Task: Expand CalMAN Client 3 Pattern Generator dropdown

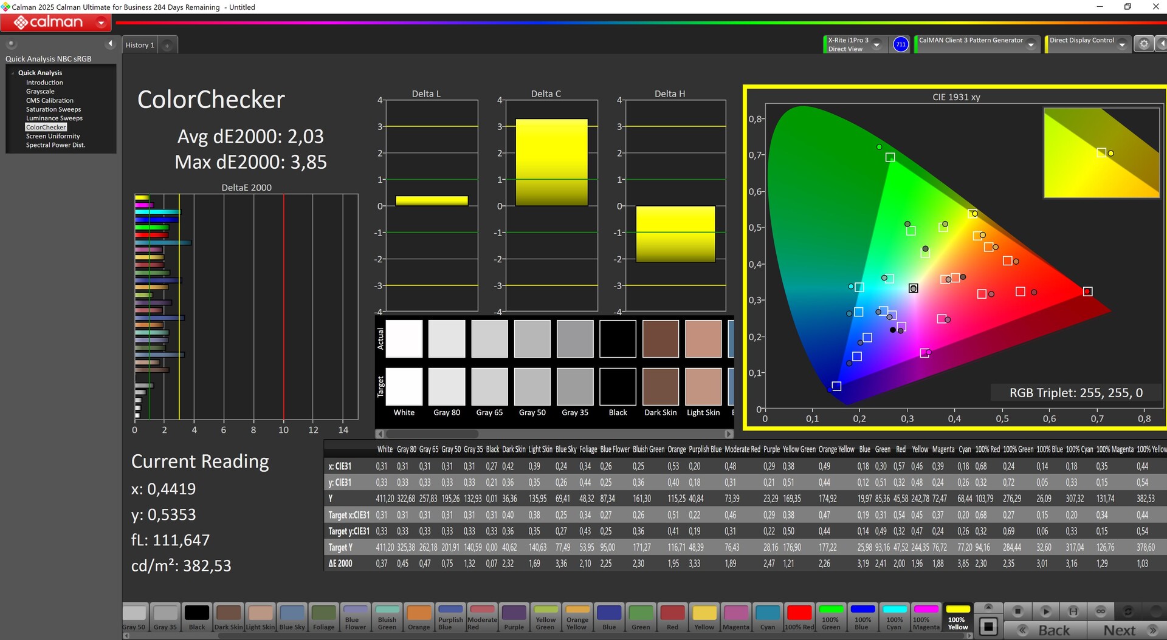Action: 1031,45
